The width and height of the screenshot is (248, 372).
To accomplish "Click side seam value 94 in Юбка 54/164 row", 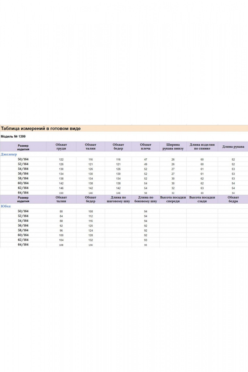I will point(146,221).
